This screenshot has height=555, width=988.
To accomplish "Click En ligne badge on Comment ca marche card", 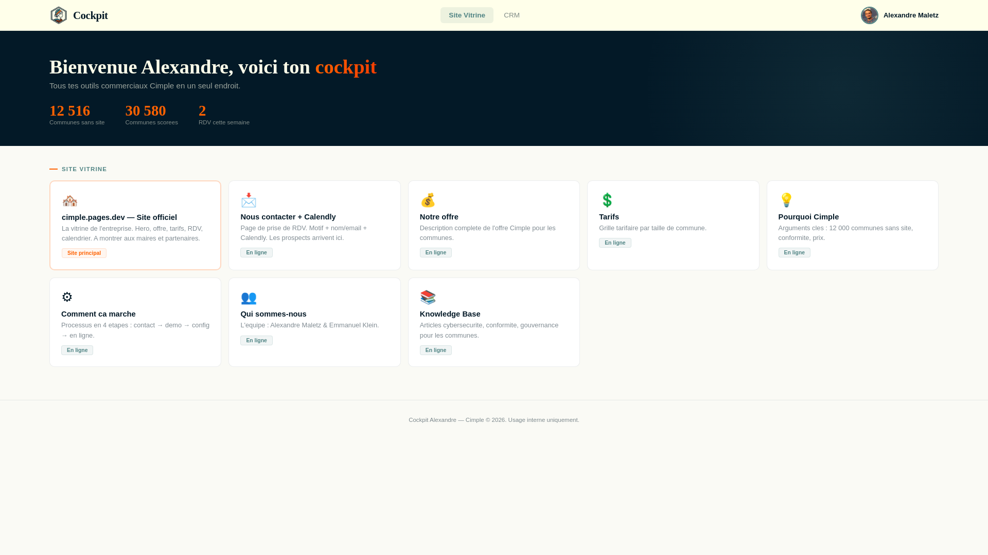I will coord(77,350).
